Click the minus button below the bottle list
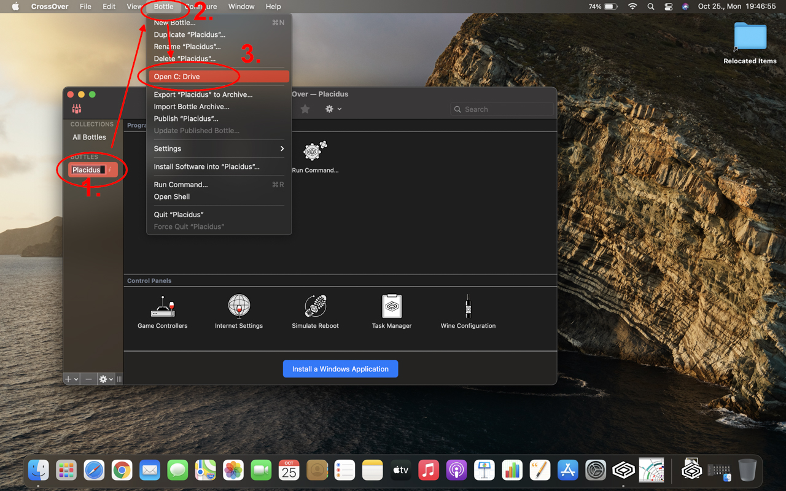 (x=88, y=379)
